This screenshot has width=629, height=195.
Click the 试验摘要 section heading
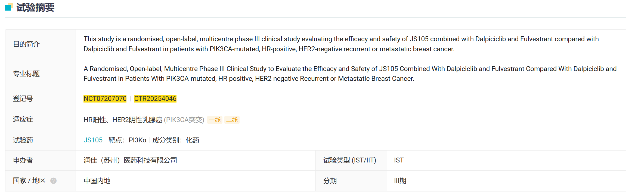[35, 7]
